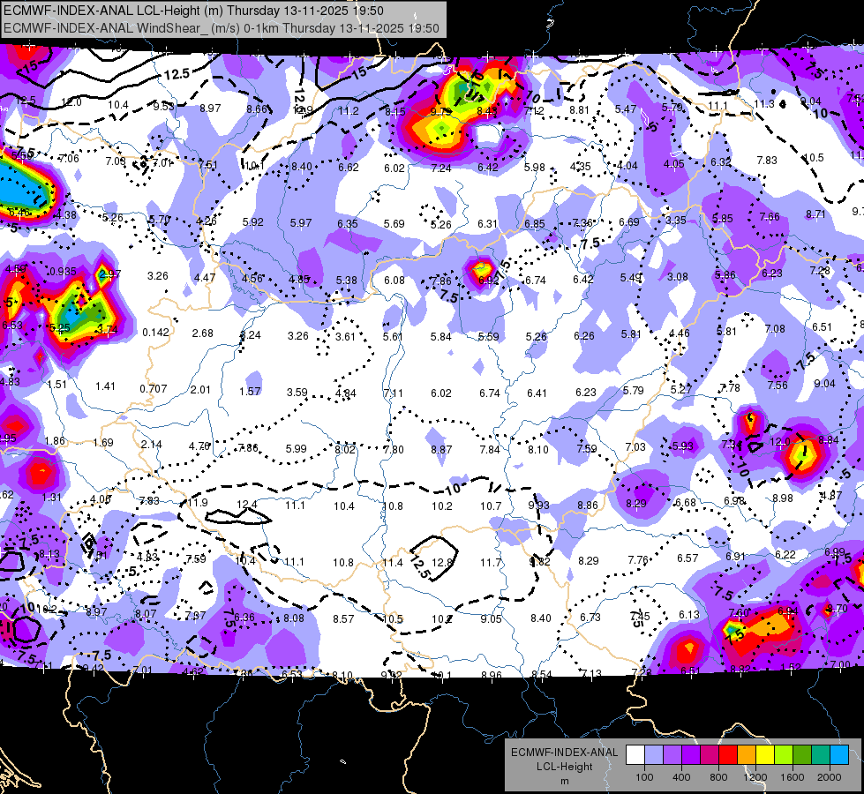Image resolution: width=864 pixels, height=794 pixels.
Task: Click the map value '12.4'
Action: pyautogui.click(x=247, y=504)
